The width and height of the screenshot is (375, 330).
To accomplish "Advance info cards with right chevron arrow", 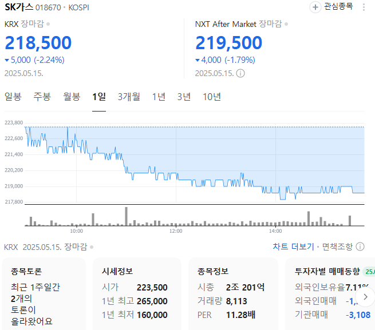I will (x=365, y=297).
